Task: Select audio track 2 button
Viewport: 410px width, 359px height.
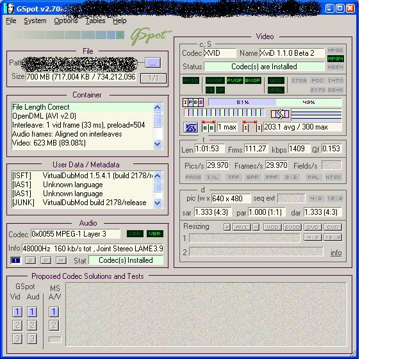Action: coord(31,260)
